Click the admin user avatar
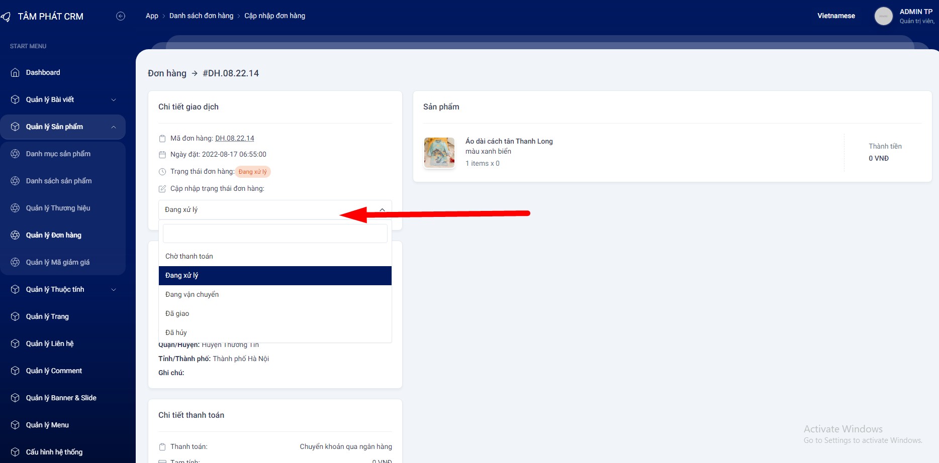The width and height of the screenshot is (939, 463). point(883,16)
